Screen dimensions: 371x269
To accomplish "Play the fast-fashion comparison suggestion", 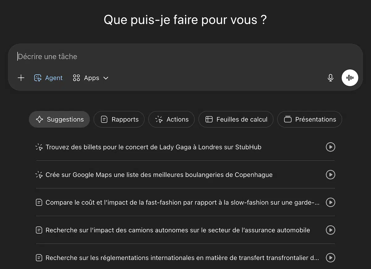I will click(x=330, y=202).
